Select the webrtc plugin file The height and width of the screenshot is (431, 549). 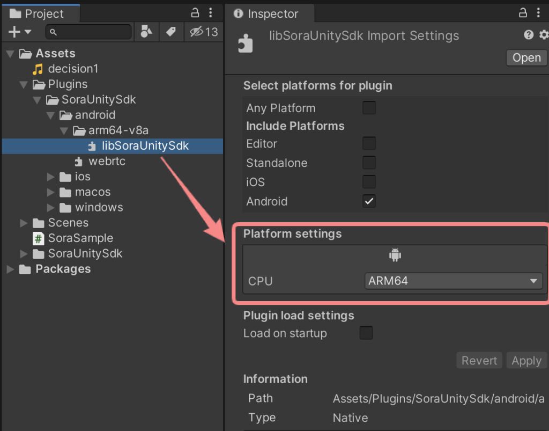[x=107, y=161]
